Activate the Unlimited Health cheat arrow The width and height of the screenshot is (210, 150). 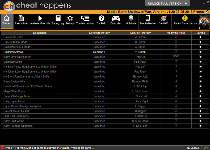click(200, 37)
